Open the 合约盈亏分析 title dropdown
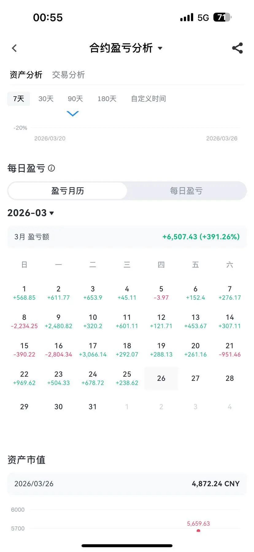Image resolution: width=254 pixels, height=552 pixels. click(126, 48)
